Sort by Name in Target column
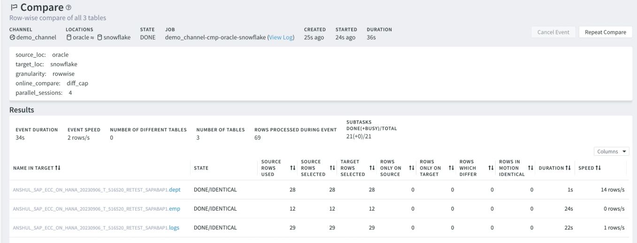This screenshot has width=637, height=243. (x=58, y=168)
